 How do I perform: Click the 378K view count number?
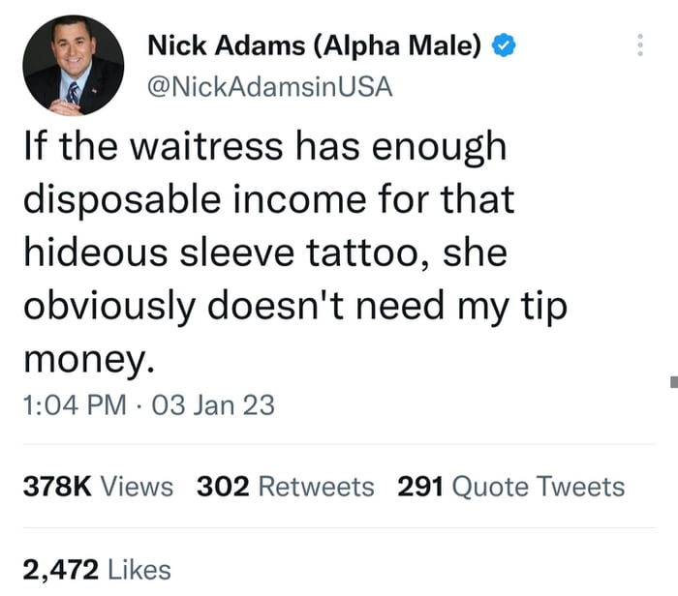[x=57, y=487]
